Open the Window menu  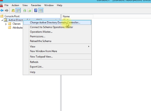tap(49, 5)
